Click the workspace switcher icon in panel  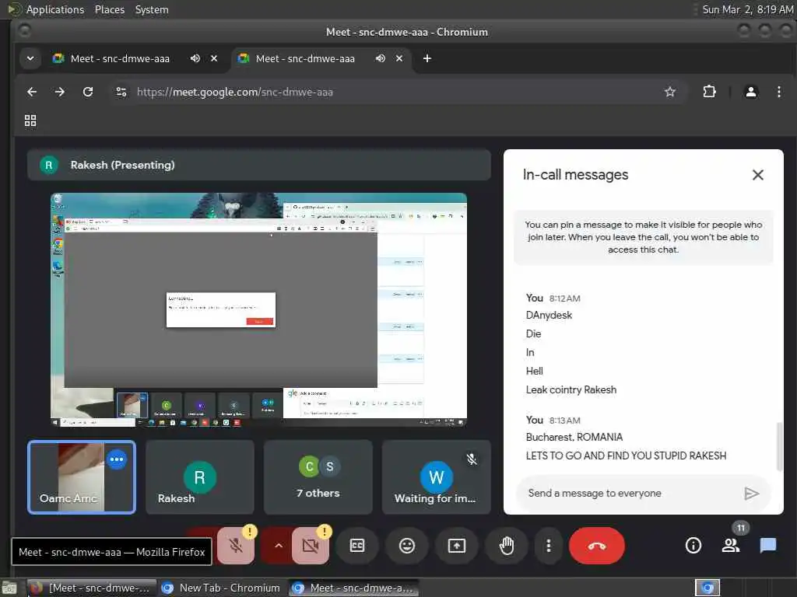click(x=707, y=588)
